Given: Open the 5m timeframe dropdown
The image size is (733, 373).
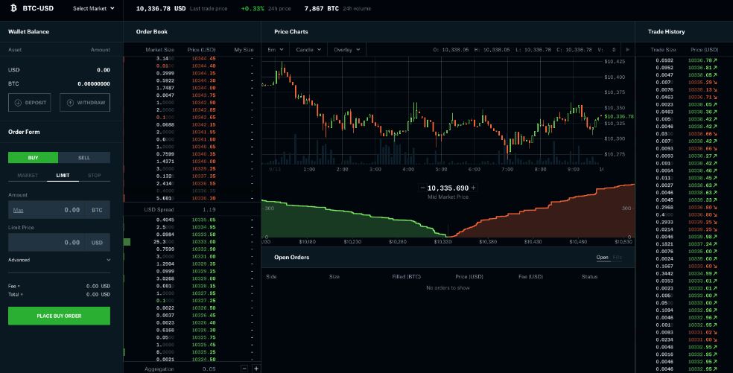Looking at the screenshot, I should point(276,50).
